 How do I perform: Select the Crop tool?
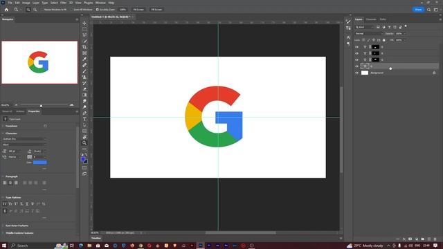tap(84, 47)
